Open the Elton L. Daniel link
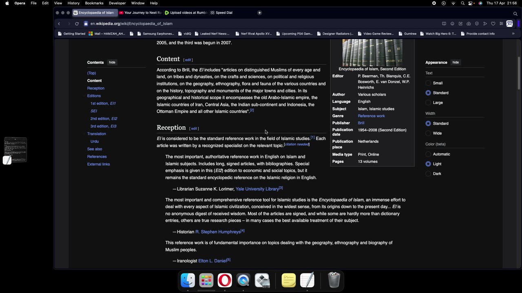522x293 pixels. click(x=212, y=261)
